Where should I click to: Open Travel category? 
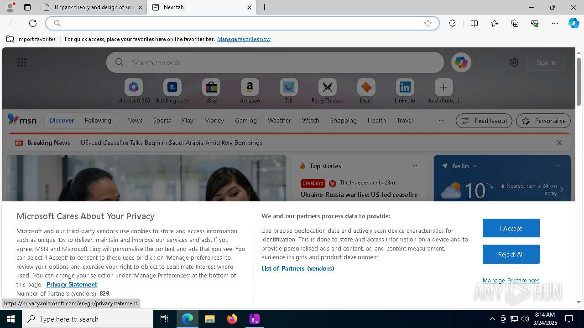[405, 120]
